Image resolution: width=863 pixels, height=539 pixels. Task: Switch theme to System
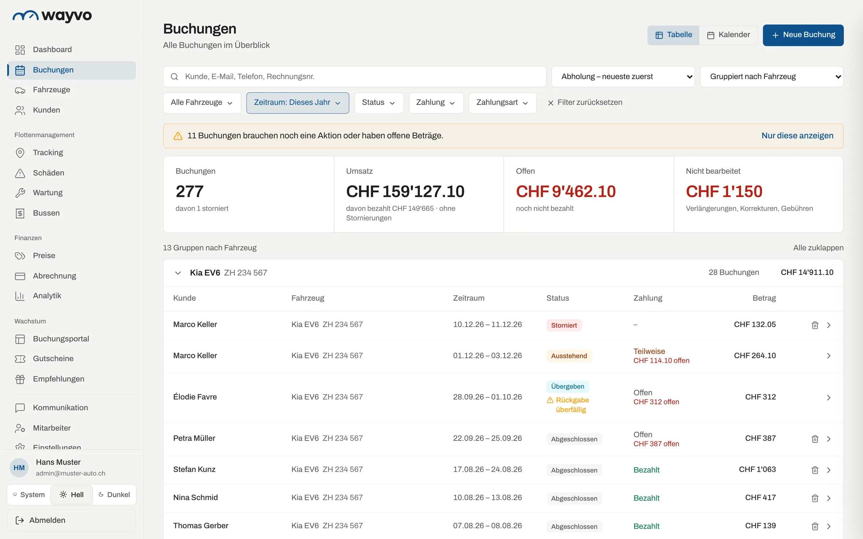coord(29,495)
